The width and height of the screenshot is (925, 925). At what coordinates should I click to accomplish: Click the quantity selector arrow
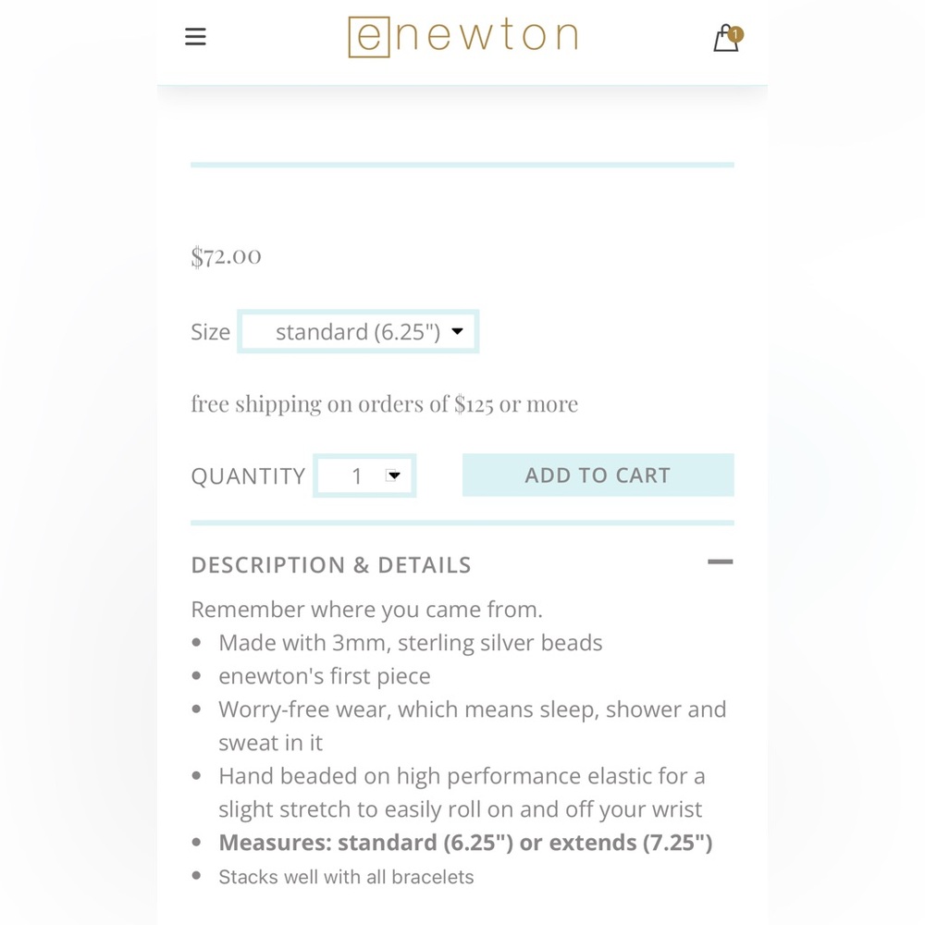click(393, 475)
